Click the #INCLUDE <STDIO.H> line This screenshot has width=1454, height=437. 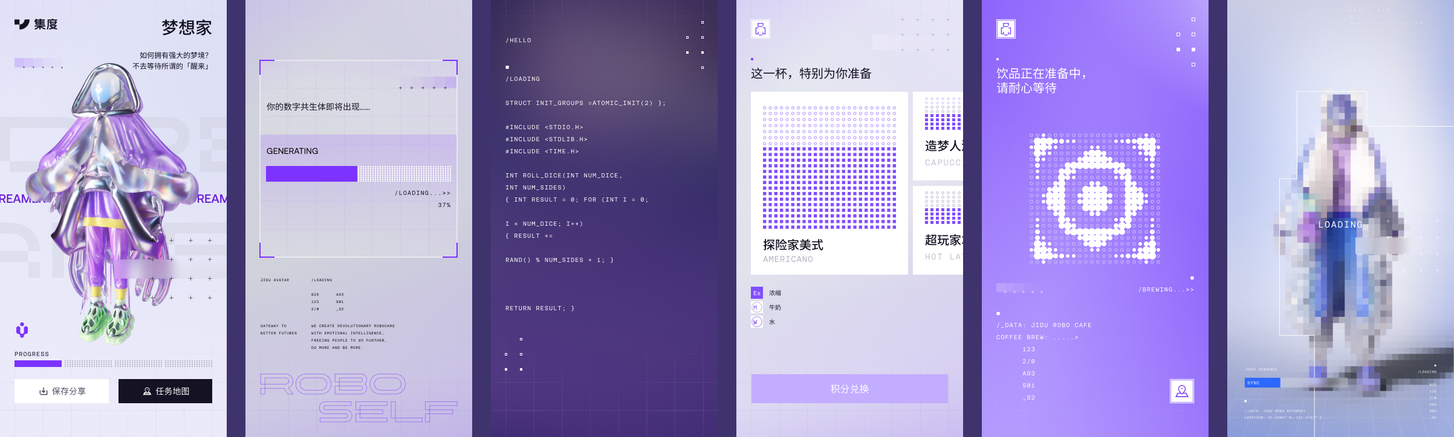[544, 127]
